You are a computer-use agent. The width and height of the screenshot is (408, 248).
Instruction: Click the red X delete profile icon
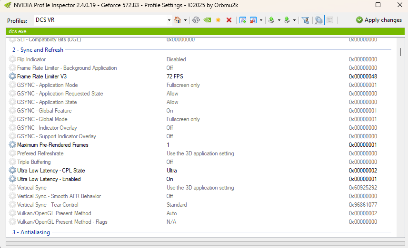tap(229, 20)
